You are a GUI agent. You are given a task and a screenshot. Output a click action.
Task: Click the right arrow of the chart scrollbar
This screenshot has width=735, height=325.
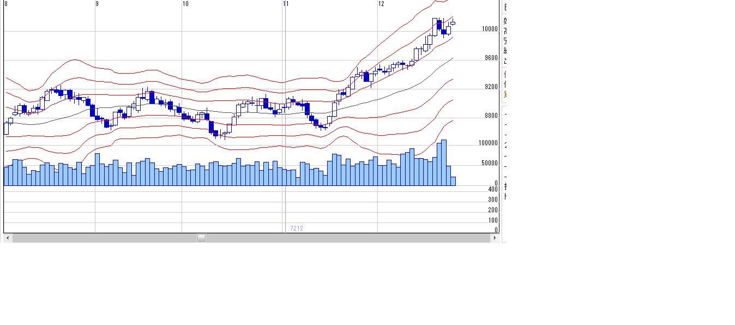495,238
